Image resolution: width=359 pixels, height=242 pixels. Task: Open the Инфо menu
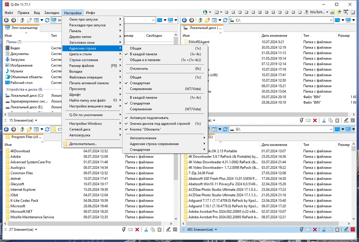tap(90, 13)
